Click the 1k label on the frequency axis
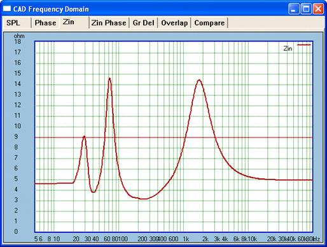Viewport: 327px width, 247px height. point(186,239)
